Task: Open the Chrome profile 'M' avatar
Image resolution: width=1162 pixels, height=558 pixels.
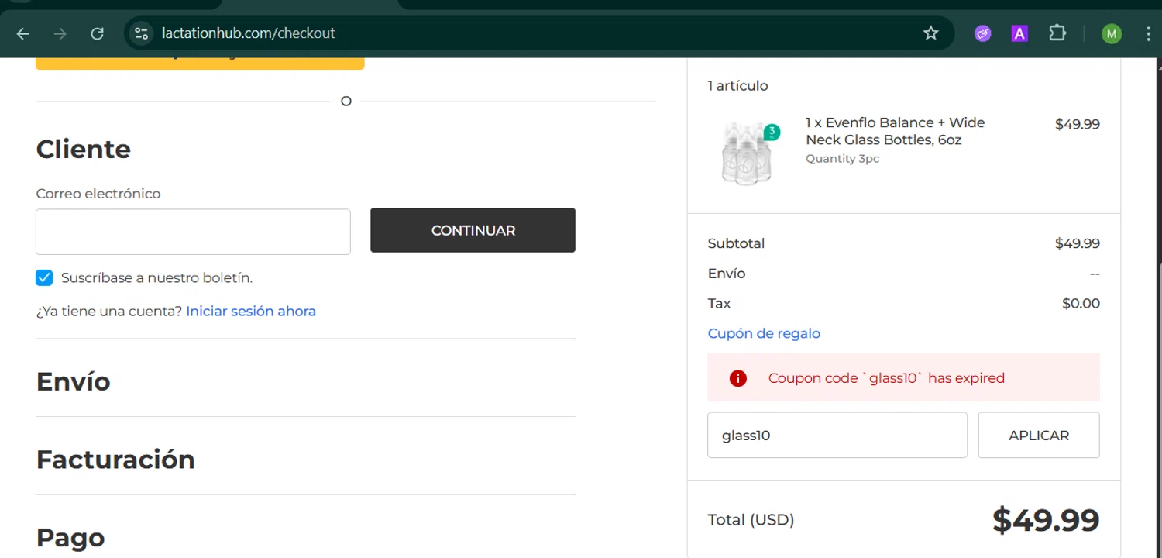Action: pyautogui.click(x=1112, y=33)
